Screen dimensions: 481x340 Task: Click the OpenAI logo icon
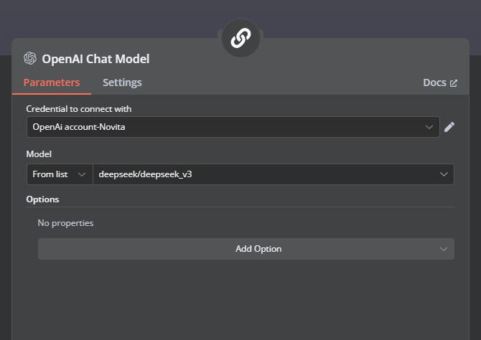point(30,58)
